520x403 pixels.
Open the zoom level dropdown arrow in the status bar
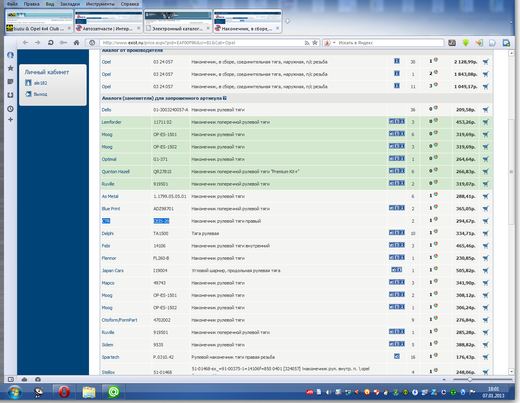coord(444,379)
